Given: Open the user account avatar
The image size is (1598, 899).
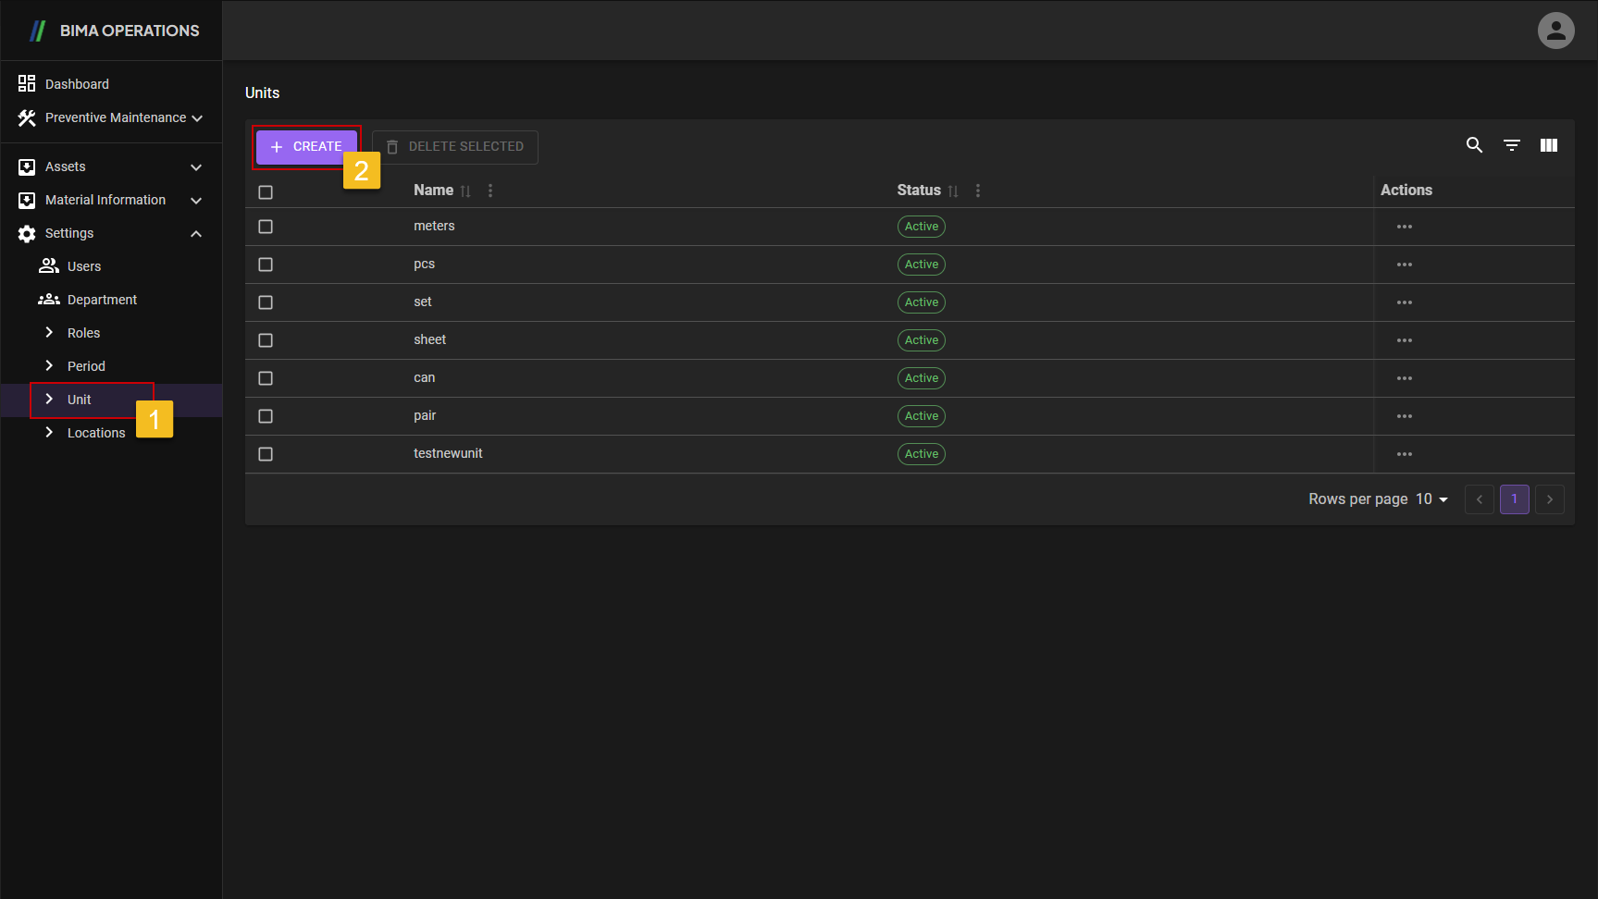Looking at the screenshot, I should [1555, 31].
